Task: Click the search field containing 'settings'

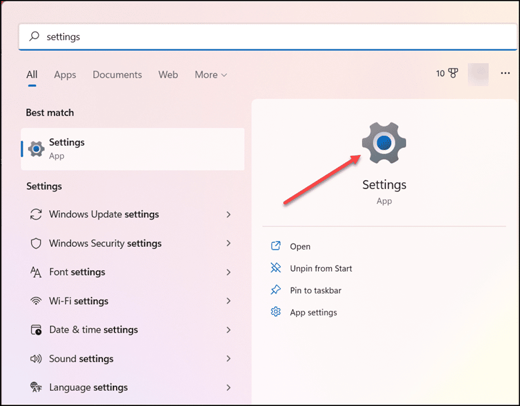Action: coord(268,37)
